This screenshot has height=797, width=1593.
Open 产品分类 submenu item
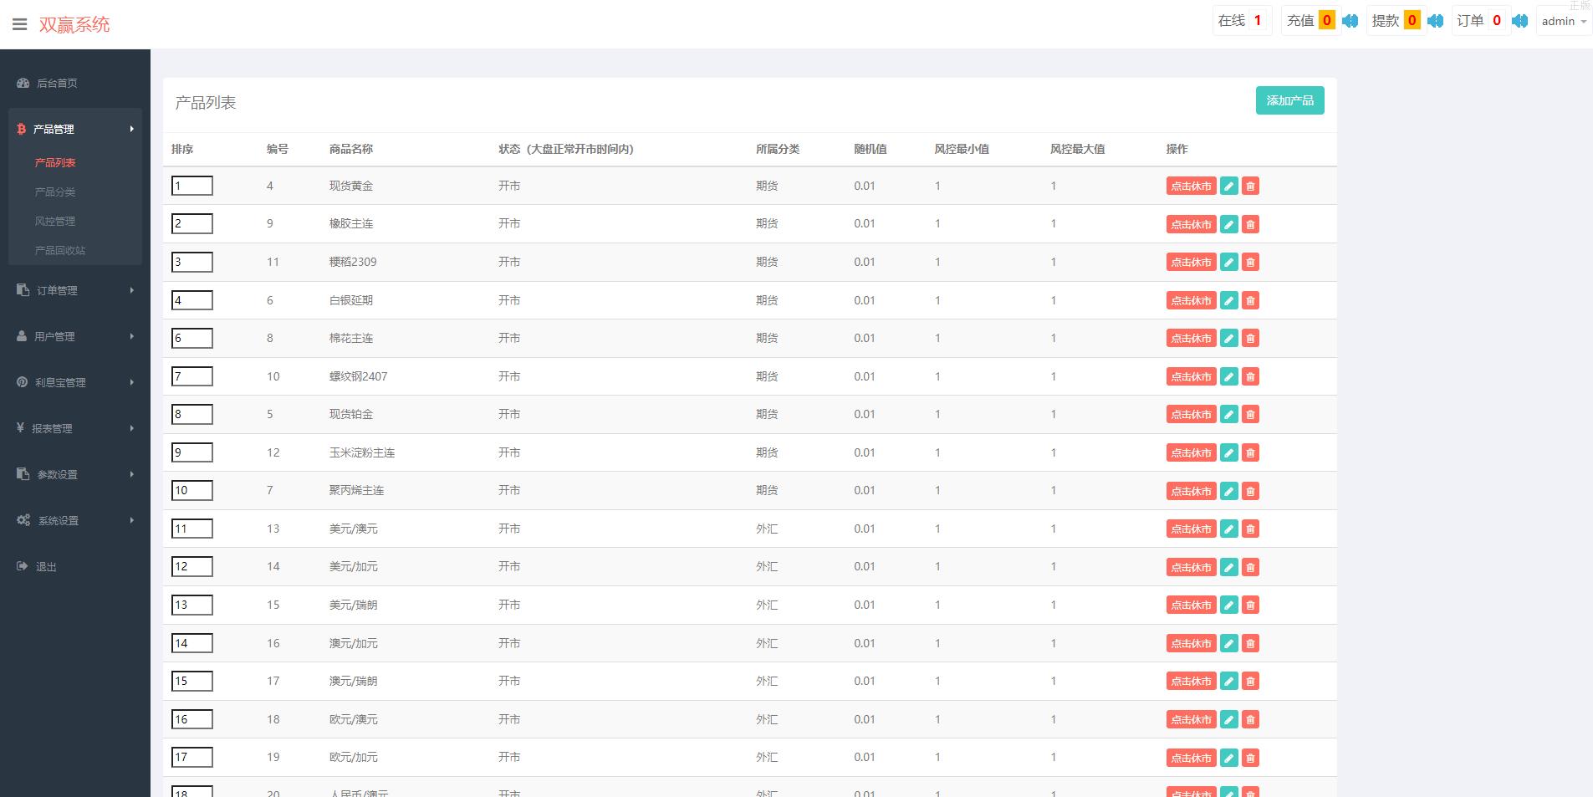(x=55, y=192)
